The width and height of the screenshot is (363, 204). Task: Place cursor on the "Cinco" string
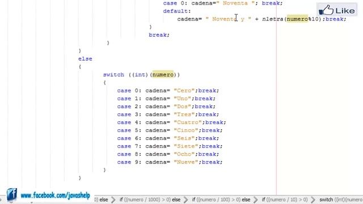pos(186,130)
